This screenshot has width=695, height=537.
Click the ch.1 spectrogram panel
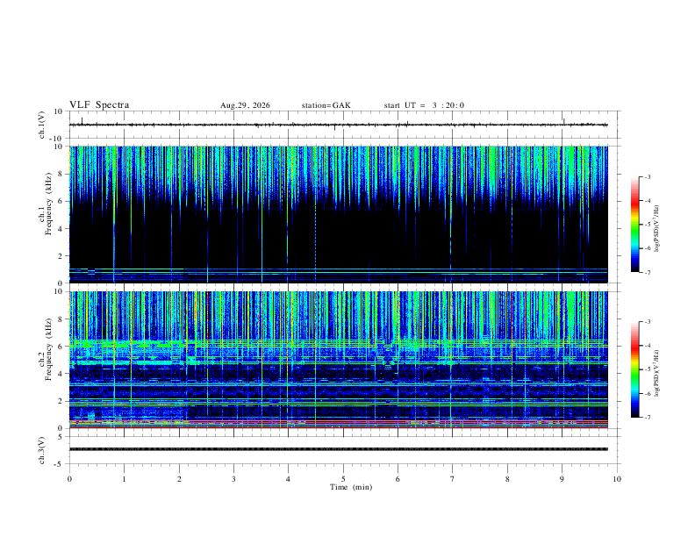pyautogui.click(x=338, y=214)
